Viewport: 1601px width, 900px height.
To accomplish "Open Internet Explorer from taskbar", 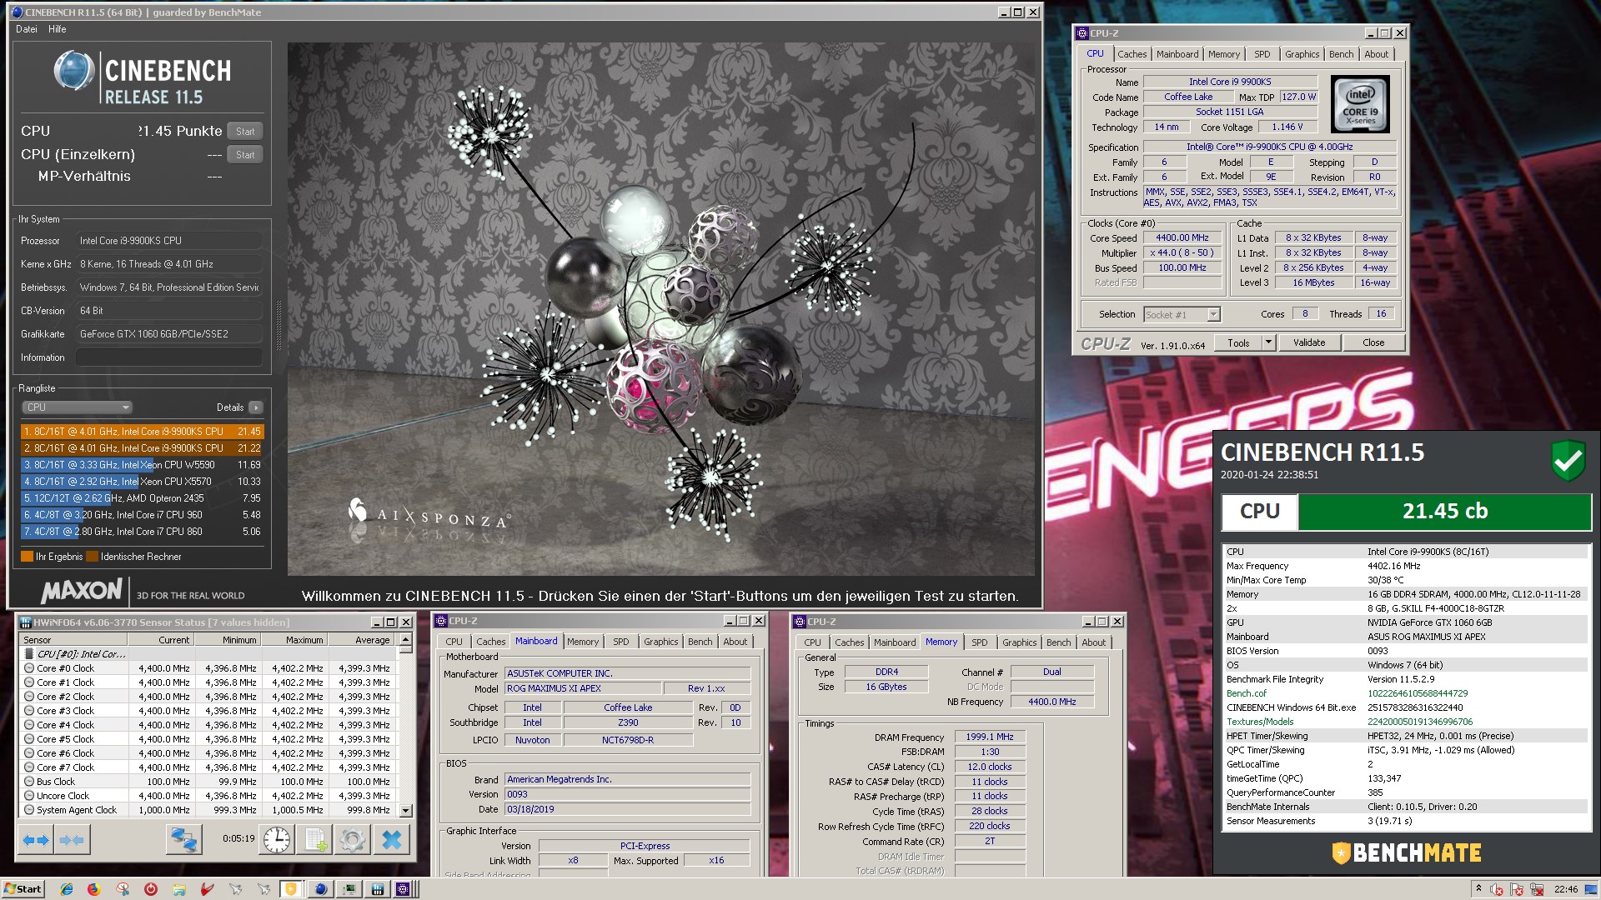I will tap(67, 889).
